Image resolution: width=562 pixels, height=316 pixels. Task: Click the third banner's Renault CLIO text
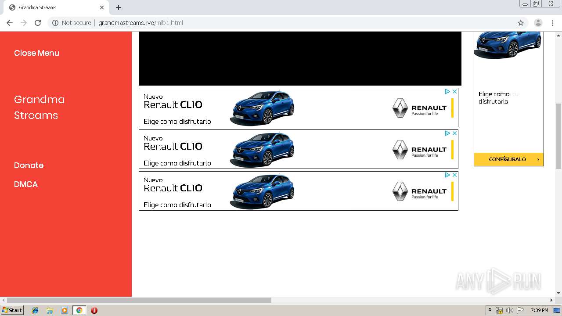(173, 188)
